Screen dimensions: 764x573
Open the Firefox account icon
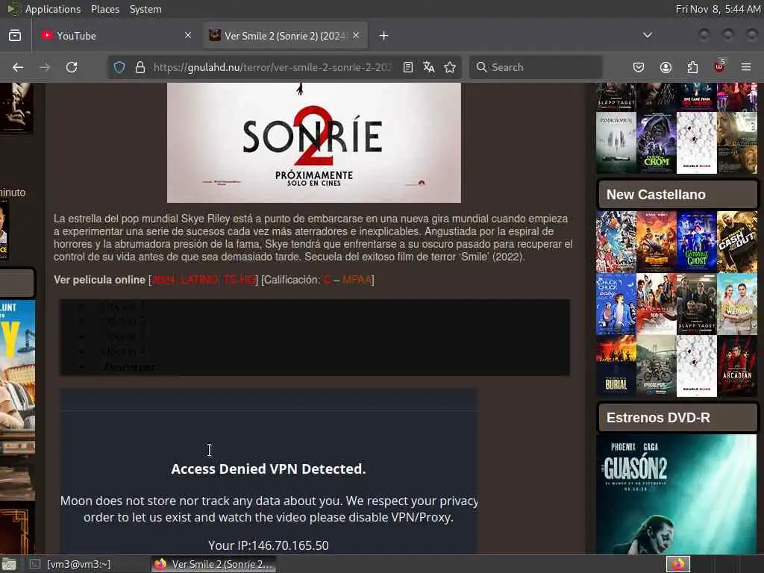point(666,67)
